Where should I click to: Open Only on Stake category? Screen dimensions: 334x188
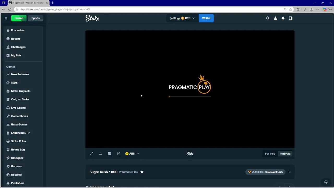(20, 99)
